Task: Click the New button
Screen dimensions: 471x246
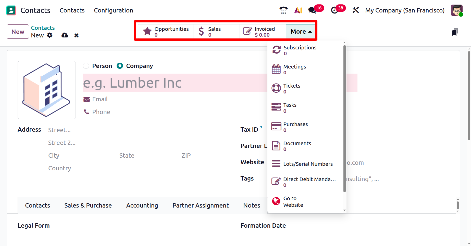Action: point(18,32)
